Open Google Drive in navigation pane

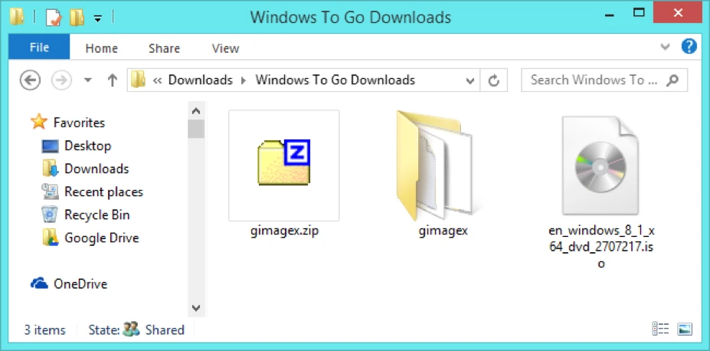[x=101, y=238]
